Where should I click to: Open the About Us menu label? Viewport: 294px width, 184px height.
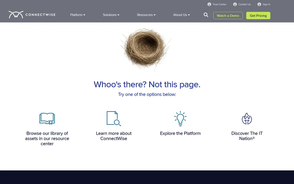pos(180,15)
